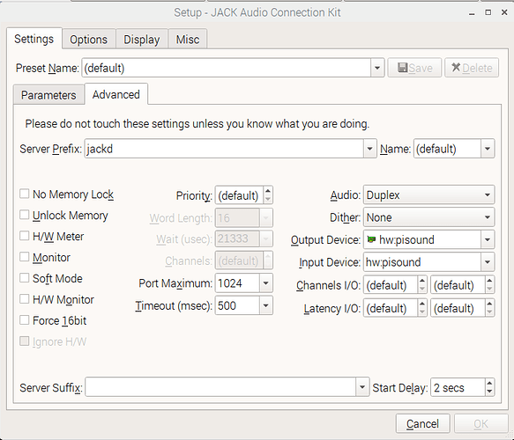This screenshot has height=440, width=514.
Task: Expand Input Device dropdown arrow
Action: 488,262
